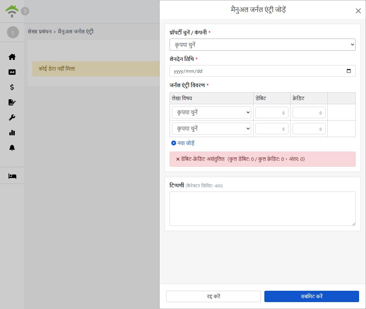Screen dimensions: 366x309
Task: Click the green house logo icon
Action: (12, 11)
